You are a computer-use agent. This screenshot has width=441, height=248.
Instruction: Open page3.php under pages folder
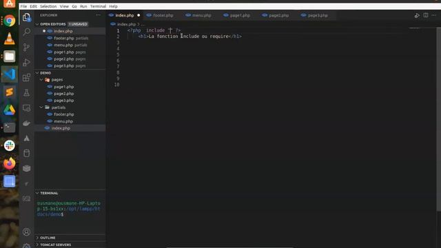pos(70,101)
